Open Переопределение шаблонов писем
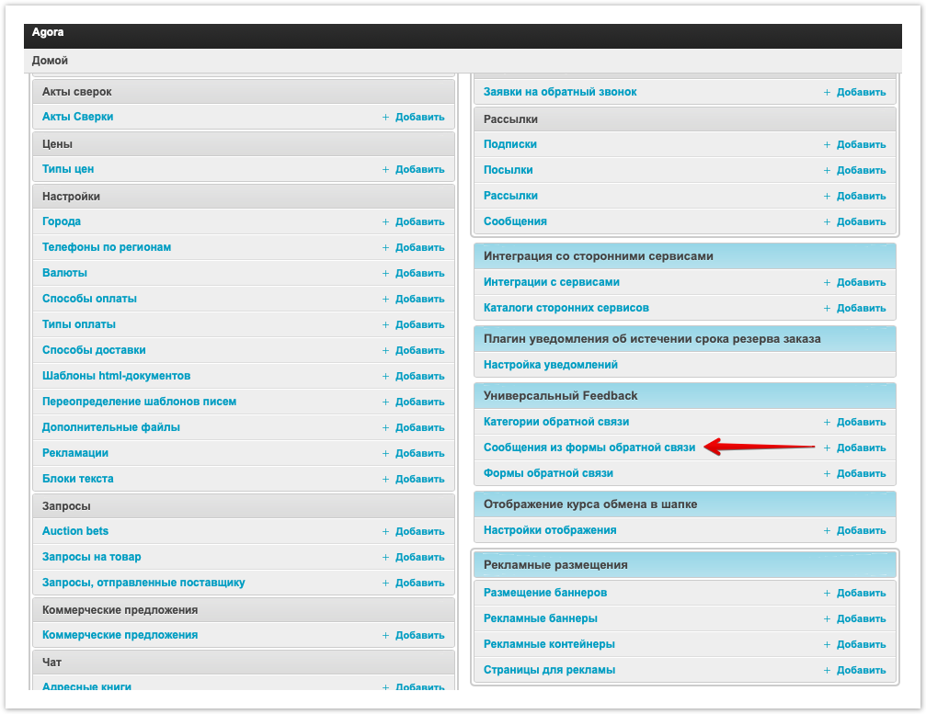 tap(139, 402)
